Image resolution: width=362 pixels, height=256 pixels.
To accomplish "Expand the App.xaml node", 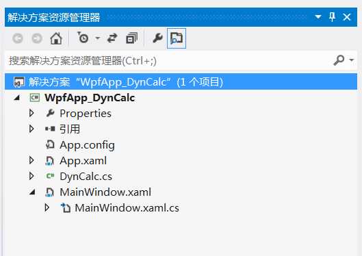I will (x=31, y=160).
